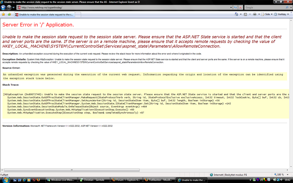
Task: Go back with the Back arrow button
Action: 3,7
